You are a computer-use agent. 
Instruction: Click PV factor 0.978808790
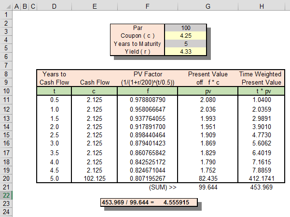pyautogui.click(x=147, y=100)
